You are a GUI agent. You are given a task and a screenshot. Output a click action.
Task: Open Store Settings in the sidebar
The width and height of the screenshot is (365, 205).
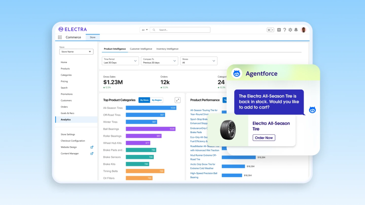click(68, 134)
